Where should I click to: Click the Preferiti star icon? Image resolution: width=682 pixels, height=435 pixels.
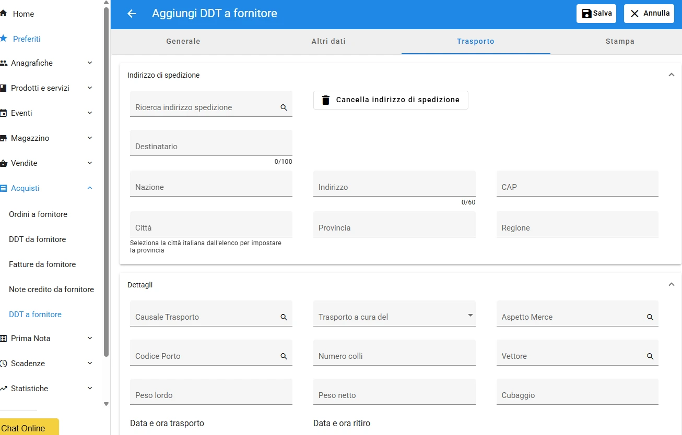[x=4, y=39]
